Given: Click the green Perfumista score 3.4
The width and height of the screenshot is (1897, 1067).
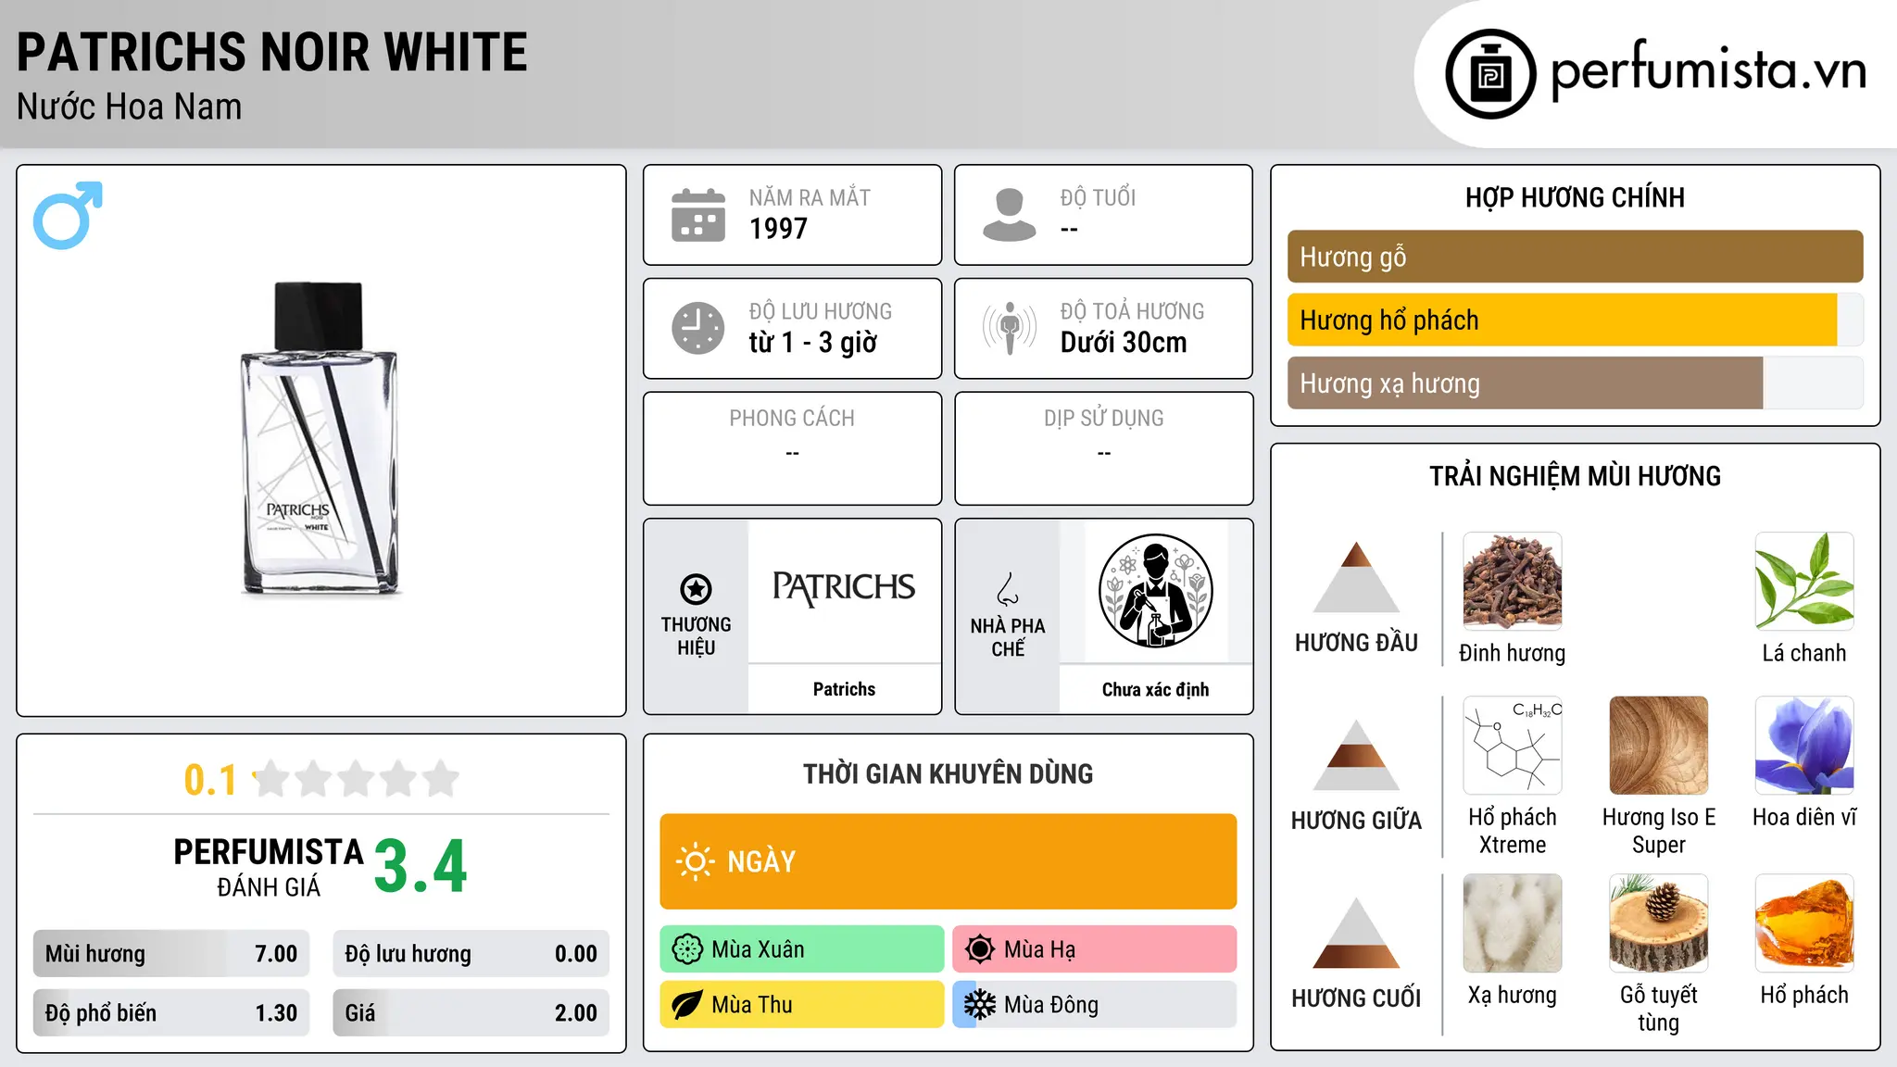Looking at the screenshot, I should 421,867.
